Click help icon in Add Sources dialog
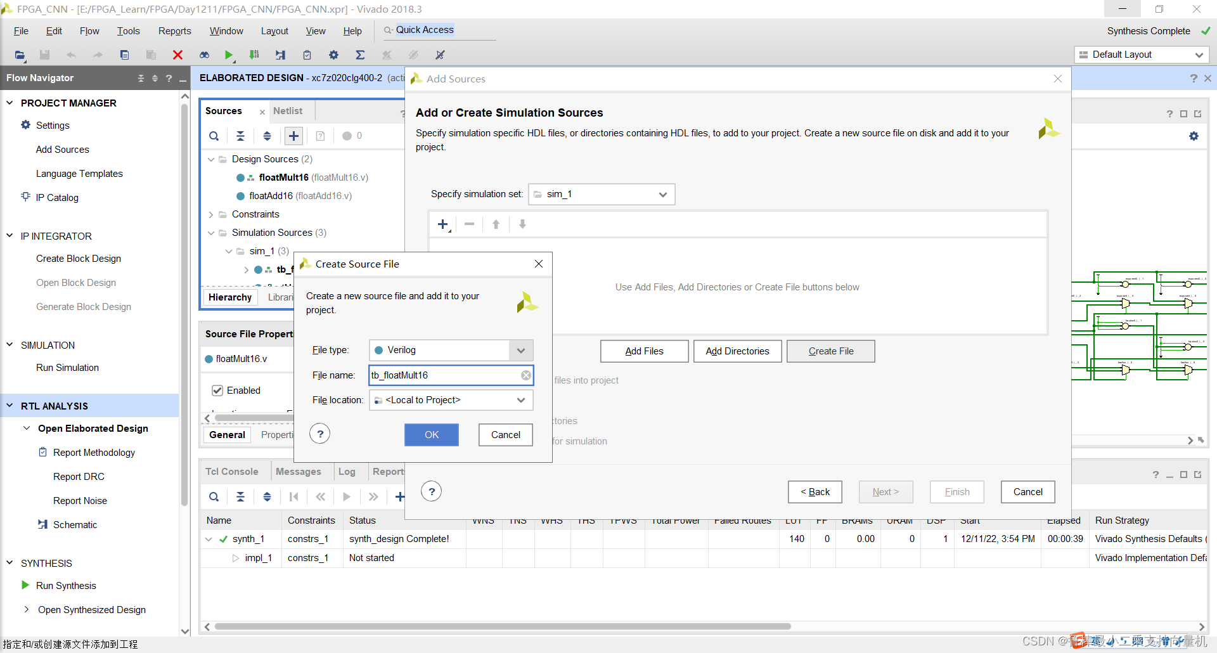Image resolution: width=1217 pixels, height=653 pixels. pyautogui.click(x=432, y=491)
